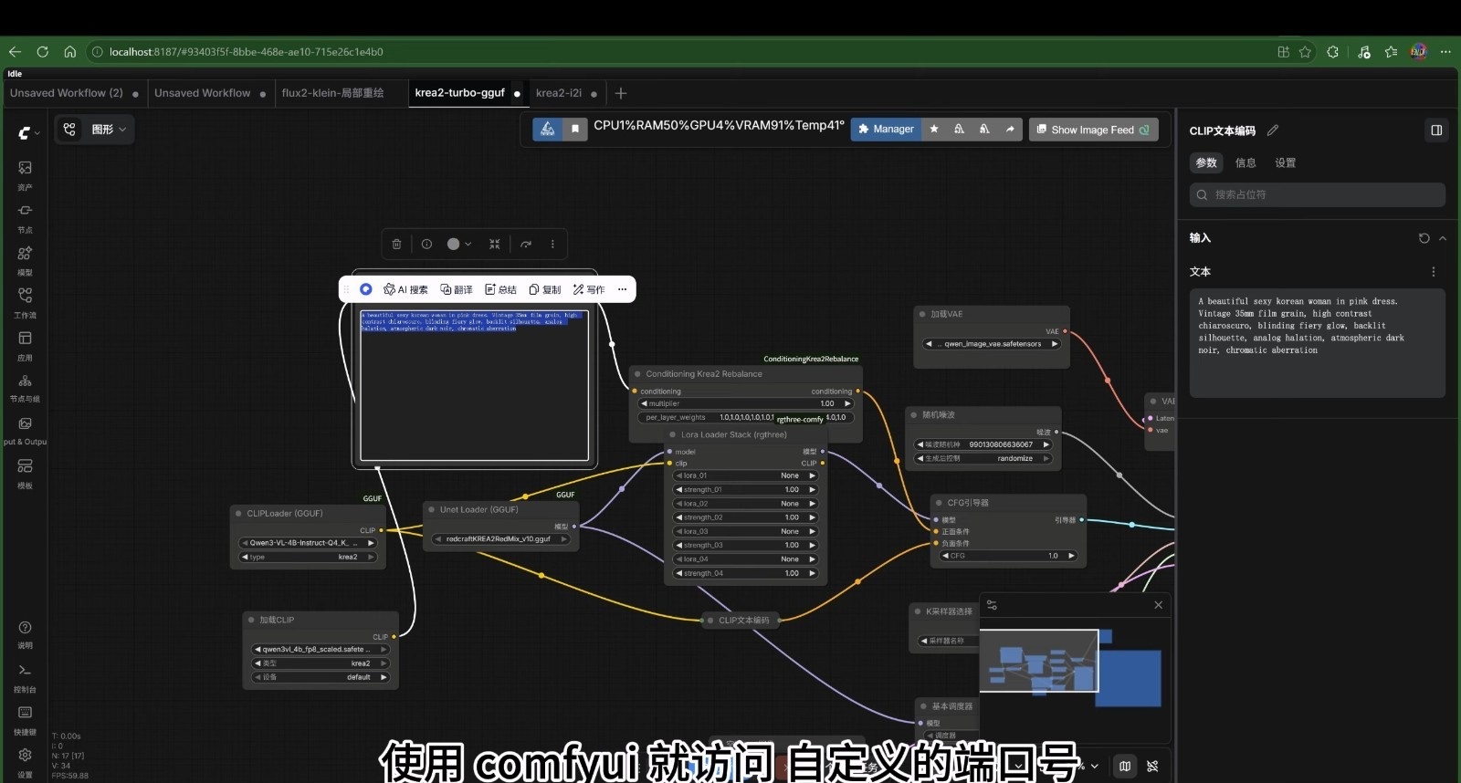This screenshot has width=1461, height=783.
Task: Open the console panel in sidebar
Action: 25,676
